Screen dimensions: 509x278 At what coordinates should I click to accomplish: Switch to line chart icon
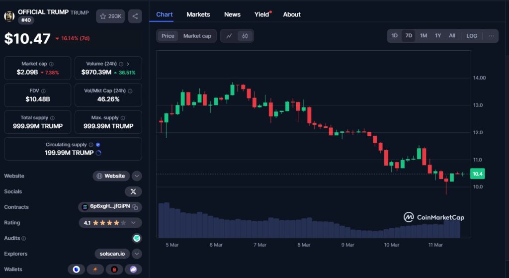(229, 36)
